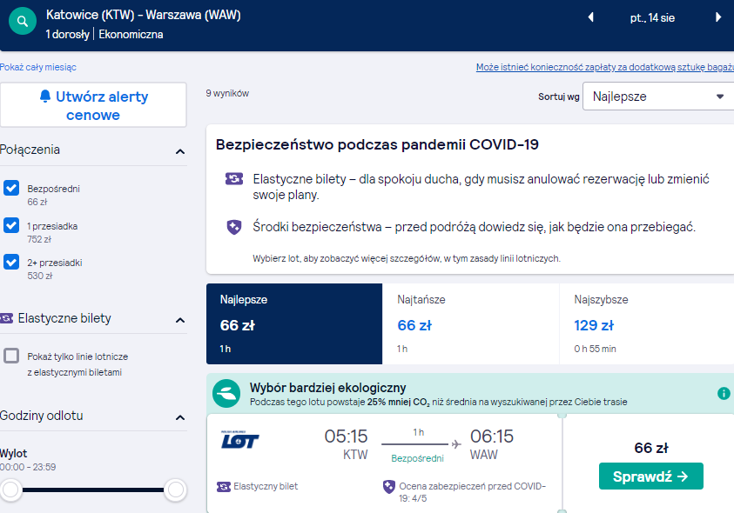Collapse the Godziny odlotu section
The width and height of the screenshot is (734, 513).
(x=179, y=417)
